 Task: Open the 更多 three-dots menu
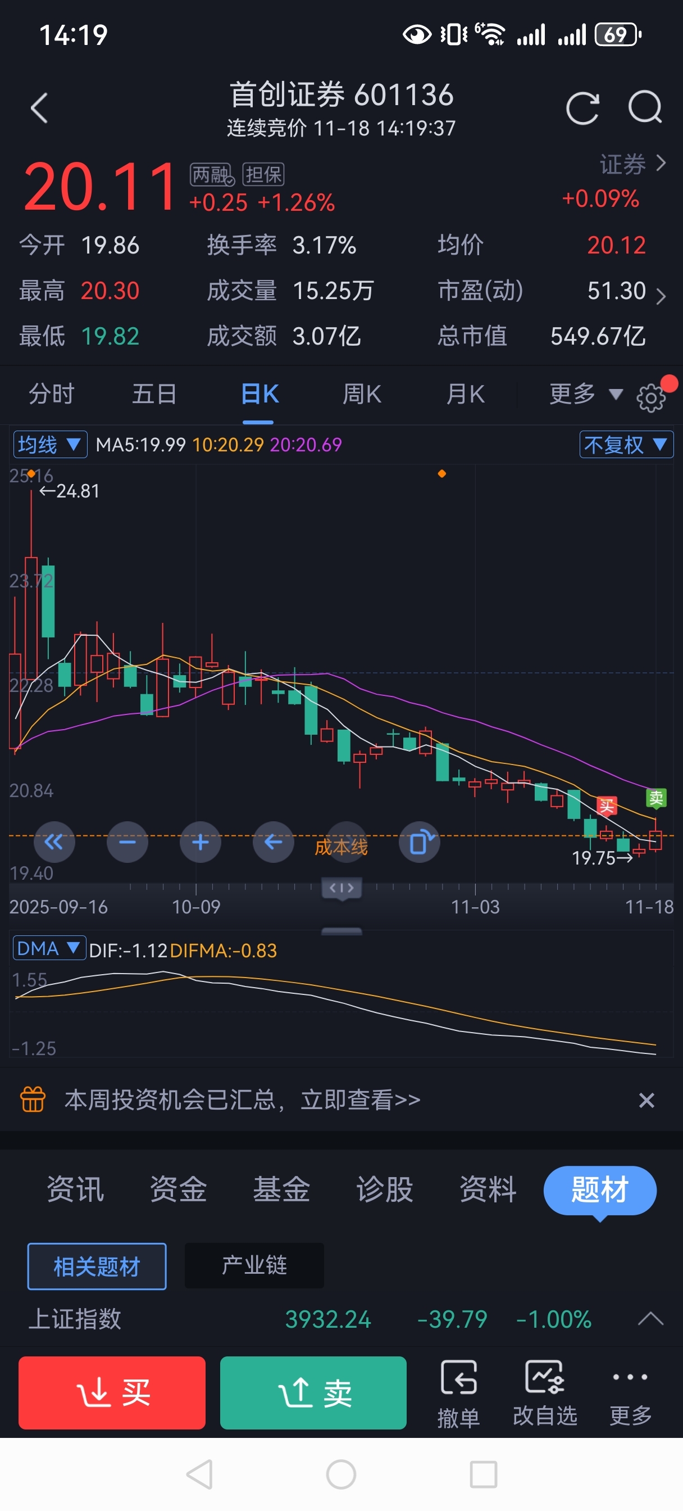tap(630, 1394)
